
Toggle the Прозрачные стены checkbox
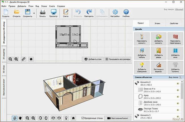pyautogui.click(x=83, y=118)
